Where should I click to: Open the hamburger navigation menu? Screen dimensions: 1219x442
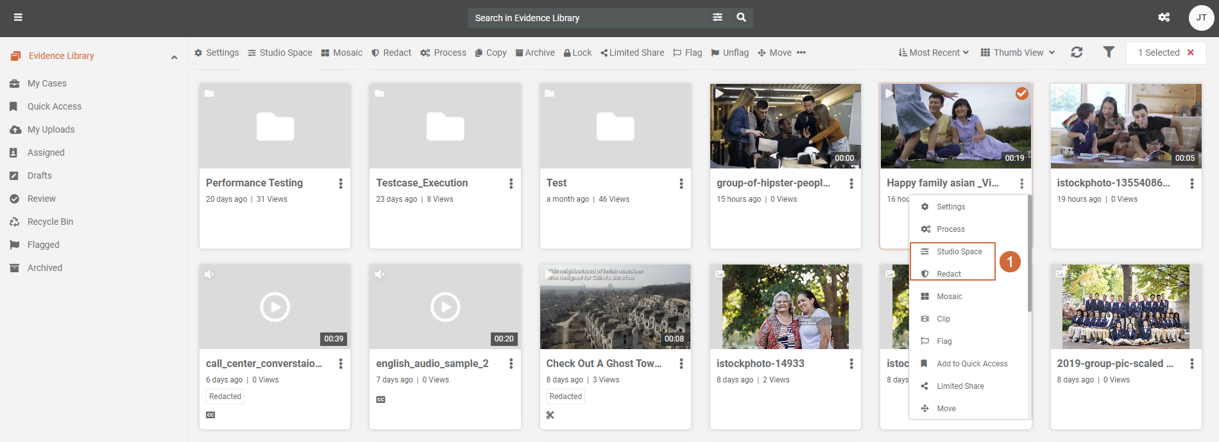pos(18,17)
